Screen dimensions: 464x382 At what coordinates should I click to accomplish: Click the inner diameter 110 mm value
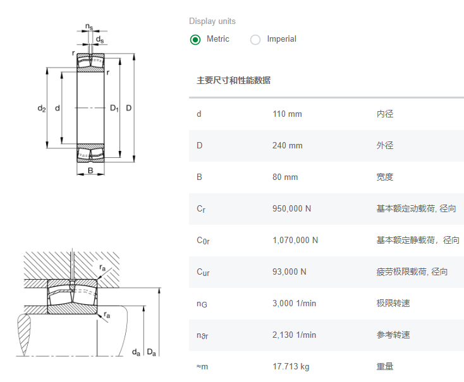click(x=287, y=114)
